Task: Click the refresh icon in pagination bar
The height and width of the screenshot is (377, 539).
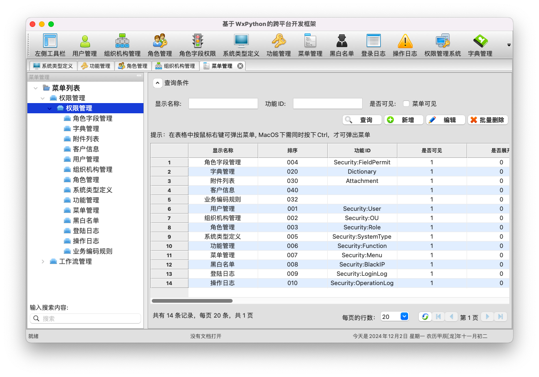Action: [425, 317]
